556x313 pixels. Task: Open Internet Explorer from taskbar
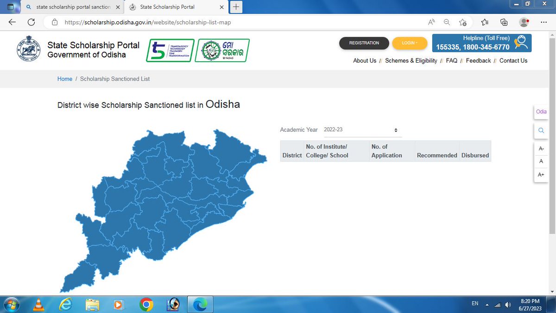click(66, 304)
